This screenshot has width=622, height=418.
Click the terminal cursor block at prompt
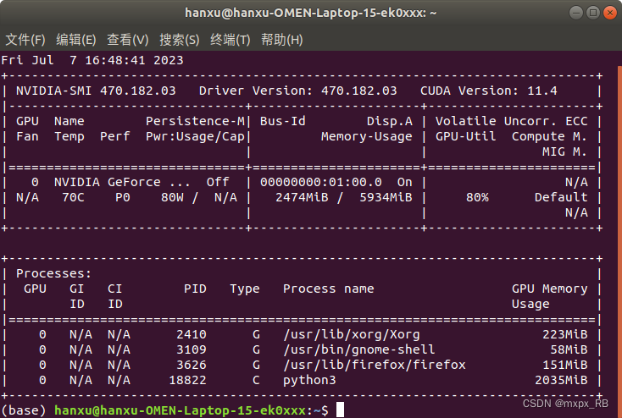(340, 410)
